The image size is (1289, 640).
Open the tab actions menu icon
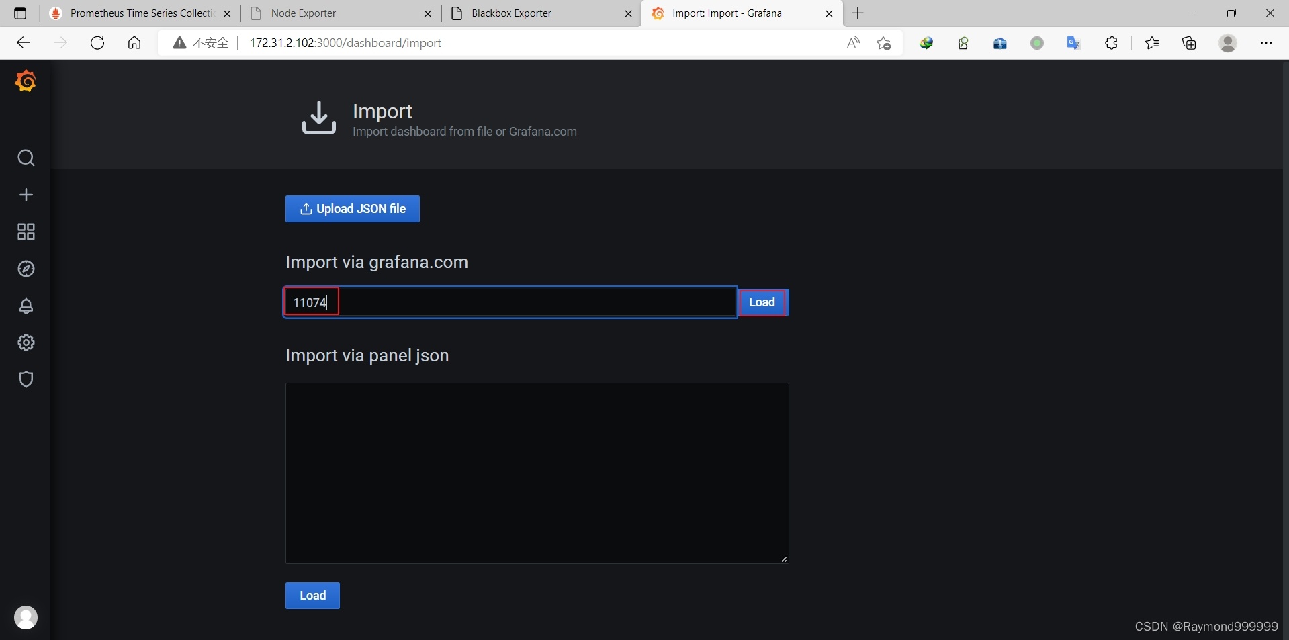coord(20,13)
